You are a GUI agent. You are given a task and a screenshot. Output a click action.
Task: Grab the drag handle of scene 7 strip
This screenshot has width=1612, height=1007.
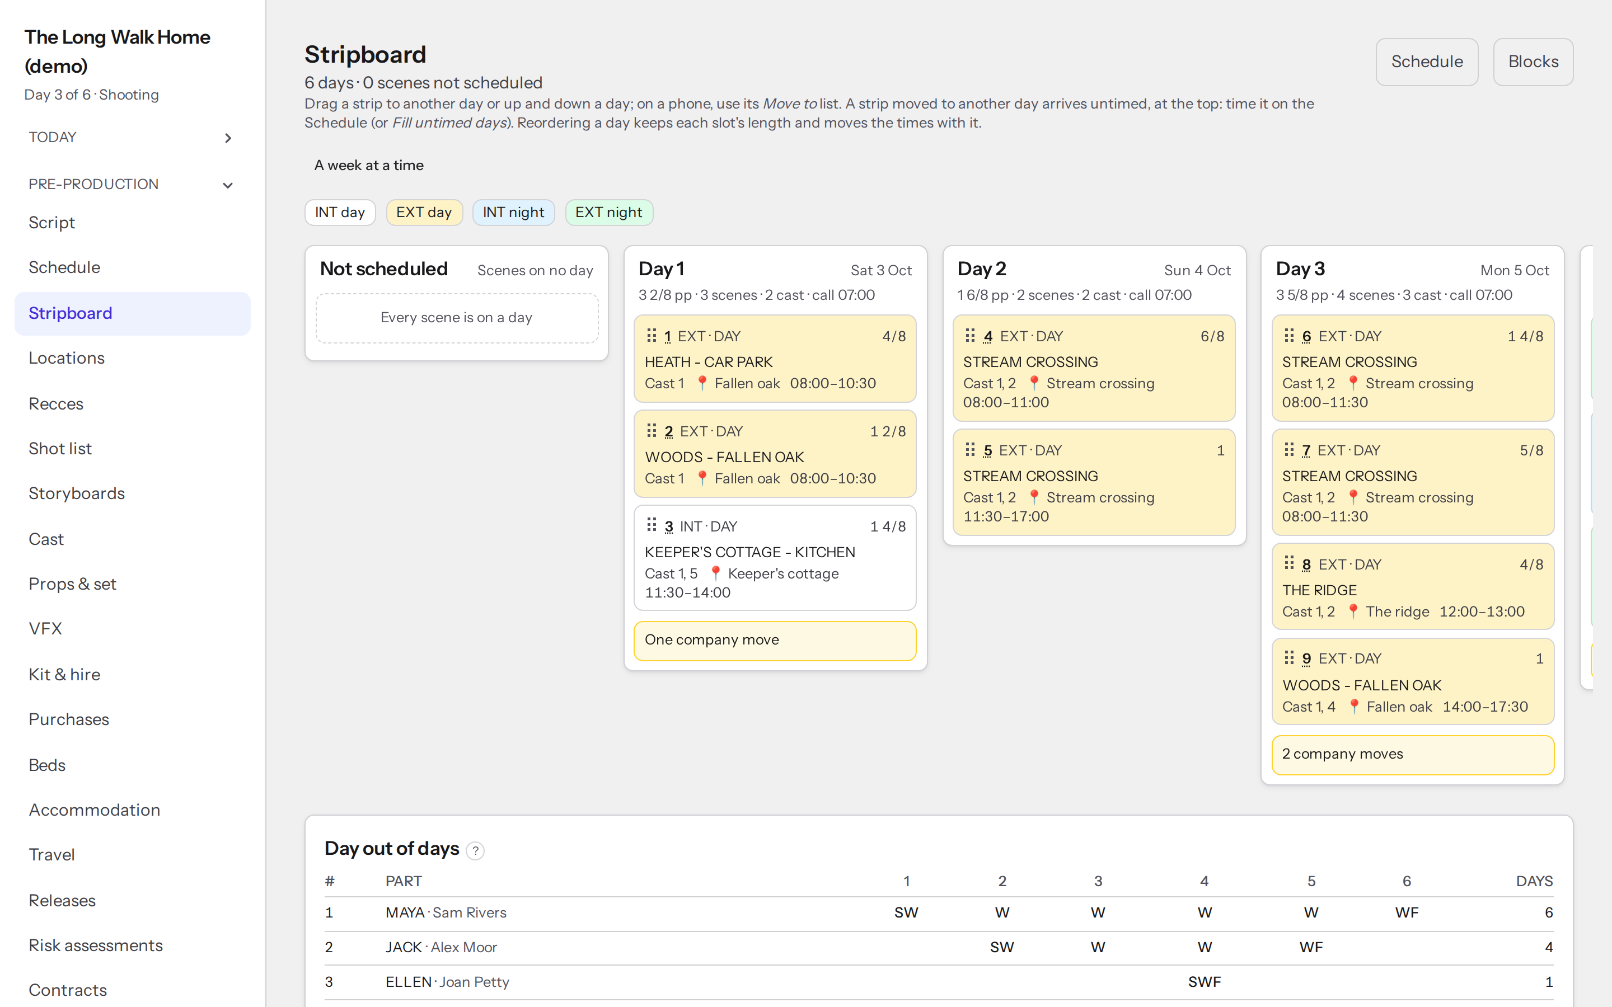1289,450
